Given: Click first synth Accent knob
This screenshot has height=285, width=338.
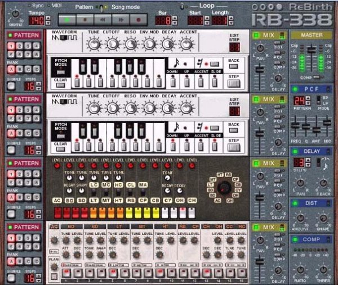Looking at the screenshot, I should [186, 44].
